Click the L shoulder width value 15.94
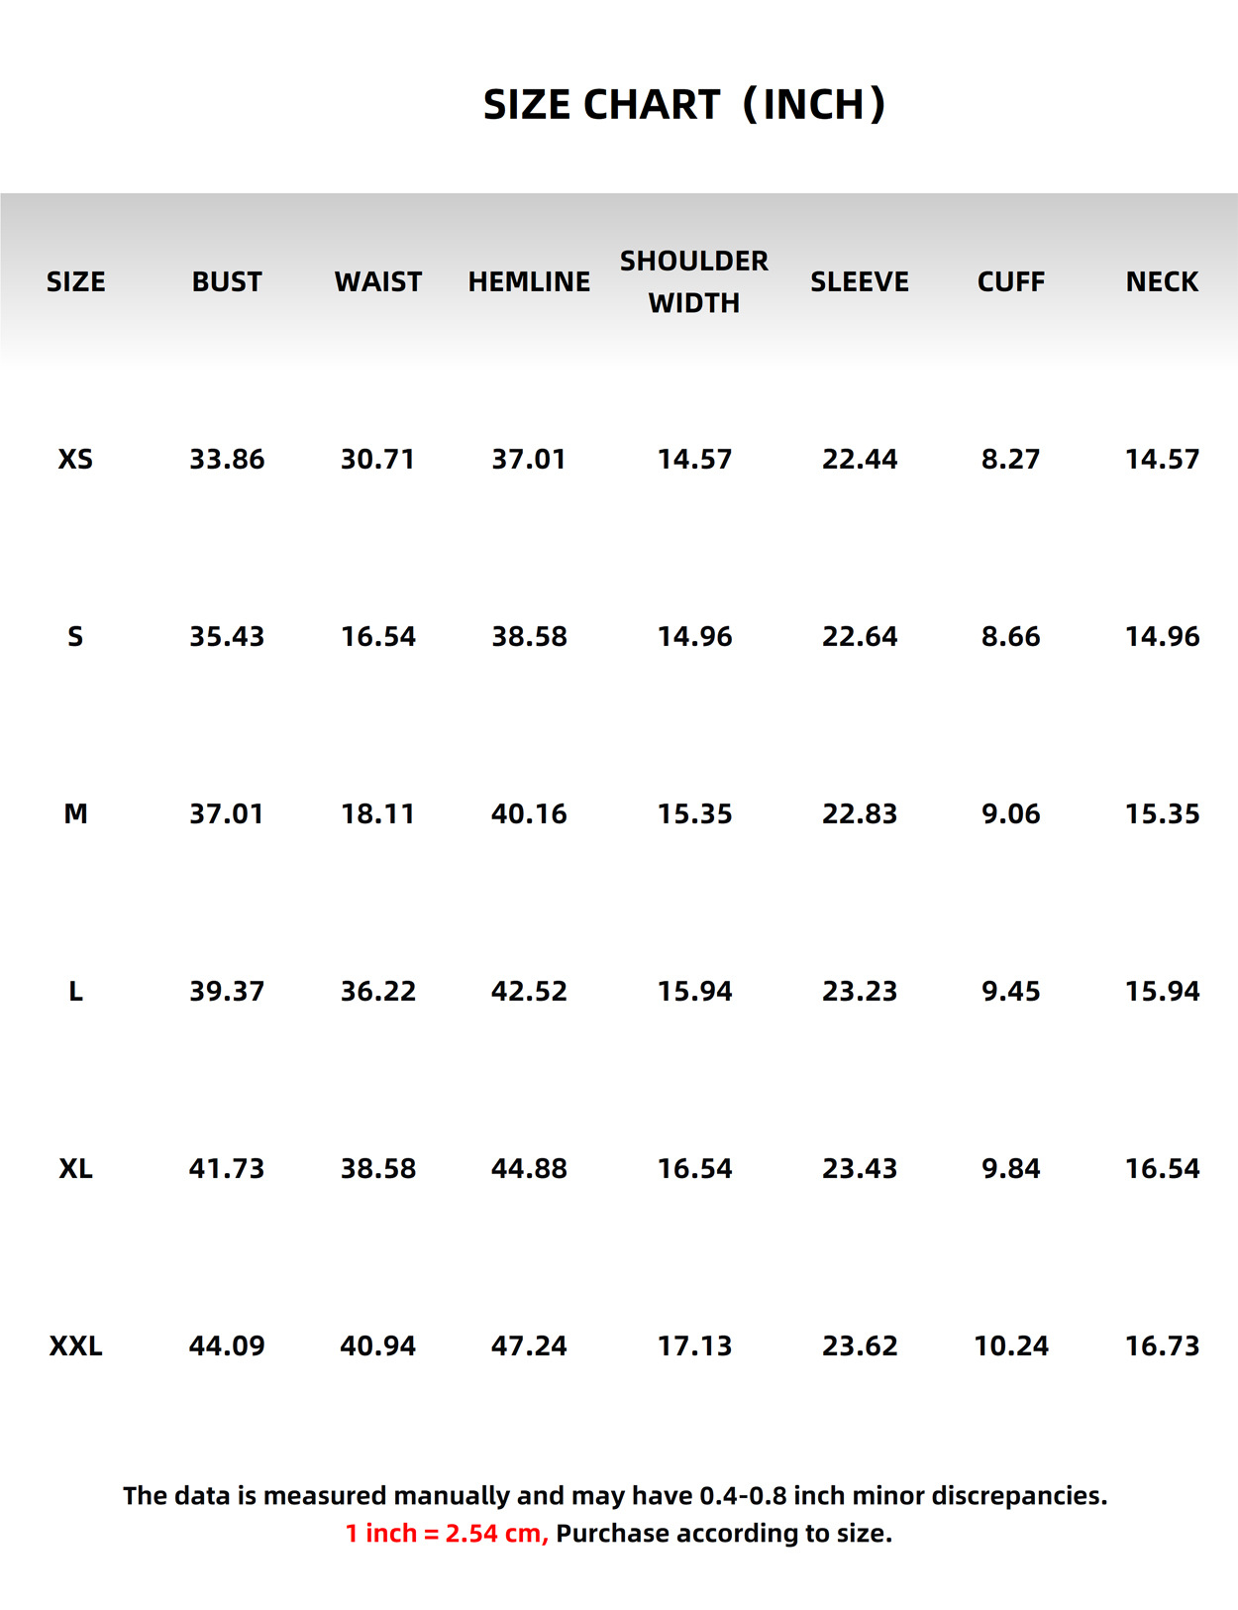The image size is (1238, 1610). point(694,992)
